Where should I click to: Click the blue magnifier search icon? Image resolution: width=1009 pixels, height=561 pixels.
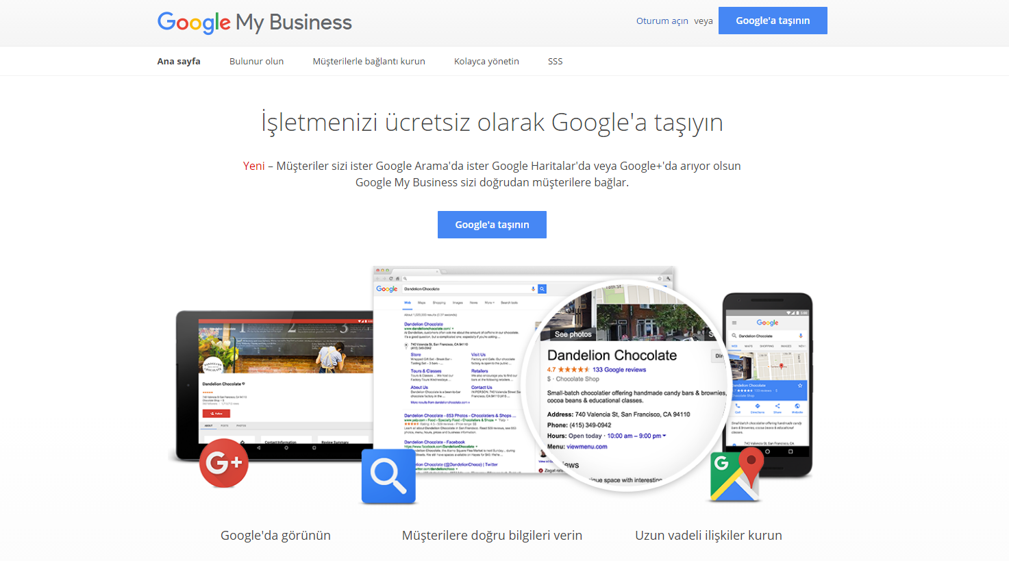388,476
